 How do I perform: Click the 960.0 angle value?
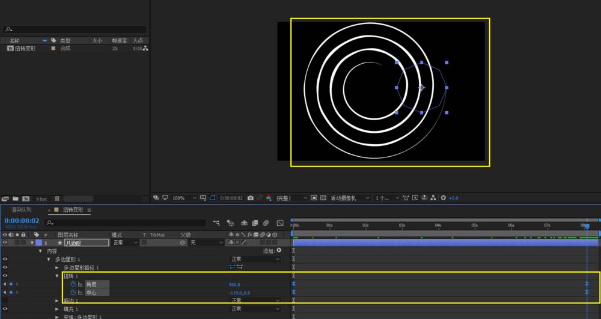tap(234, 284)
